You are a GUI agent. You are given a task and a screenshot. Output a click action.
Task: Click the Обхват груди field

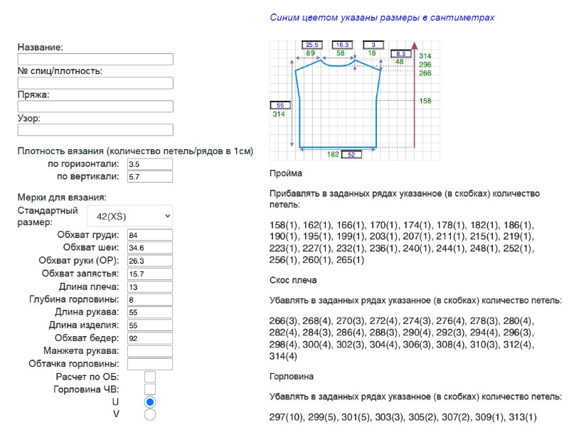point(149,235)
